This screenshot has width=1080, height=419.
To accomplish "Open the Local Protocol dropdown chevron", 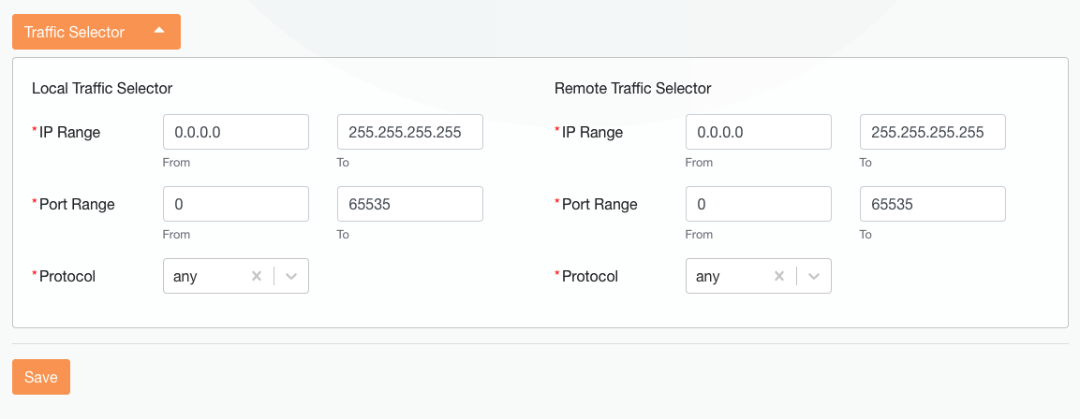I will coord(291,276).
